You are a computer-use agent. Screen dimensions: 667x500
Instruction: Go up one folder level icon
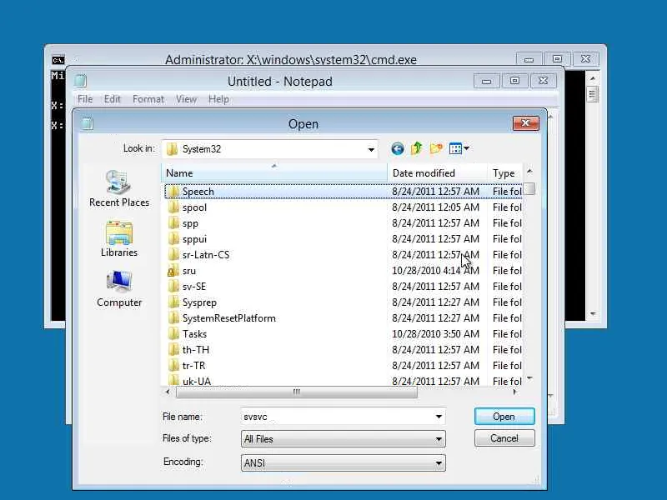click(x=416, y=148)
